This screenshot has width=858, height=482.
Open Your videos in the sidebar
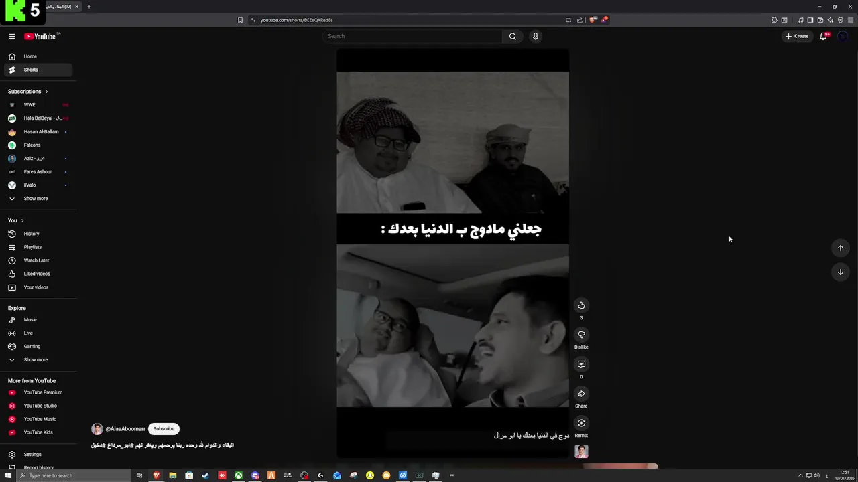click(38, 287)
